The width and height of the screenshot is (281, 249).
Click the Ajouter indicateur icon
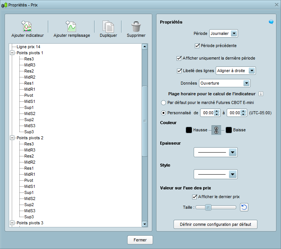coord(27,27)
